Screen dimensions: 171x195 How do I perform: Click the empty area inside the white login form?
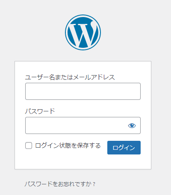[x=83, y=162]
